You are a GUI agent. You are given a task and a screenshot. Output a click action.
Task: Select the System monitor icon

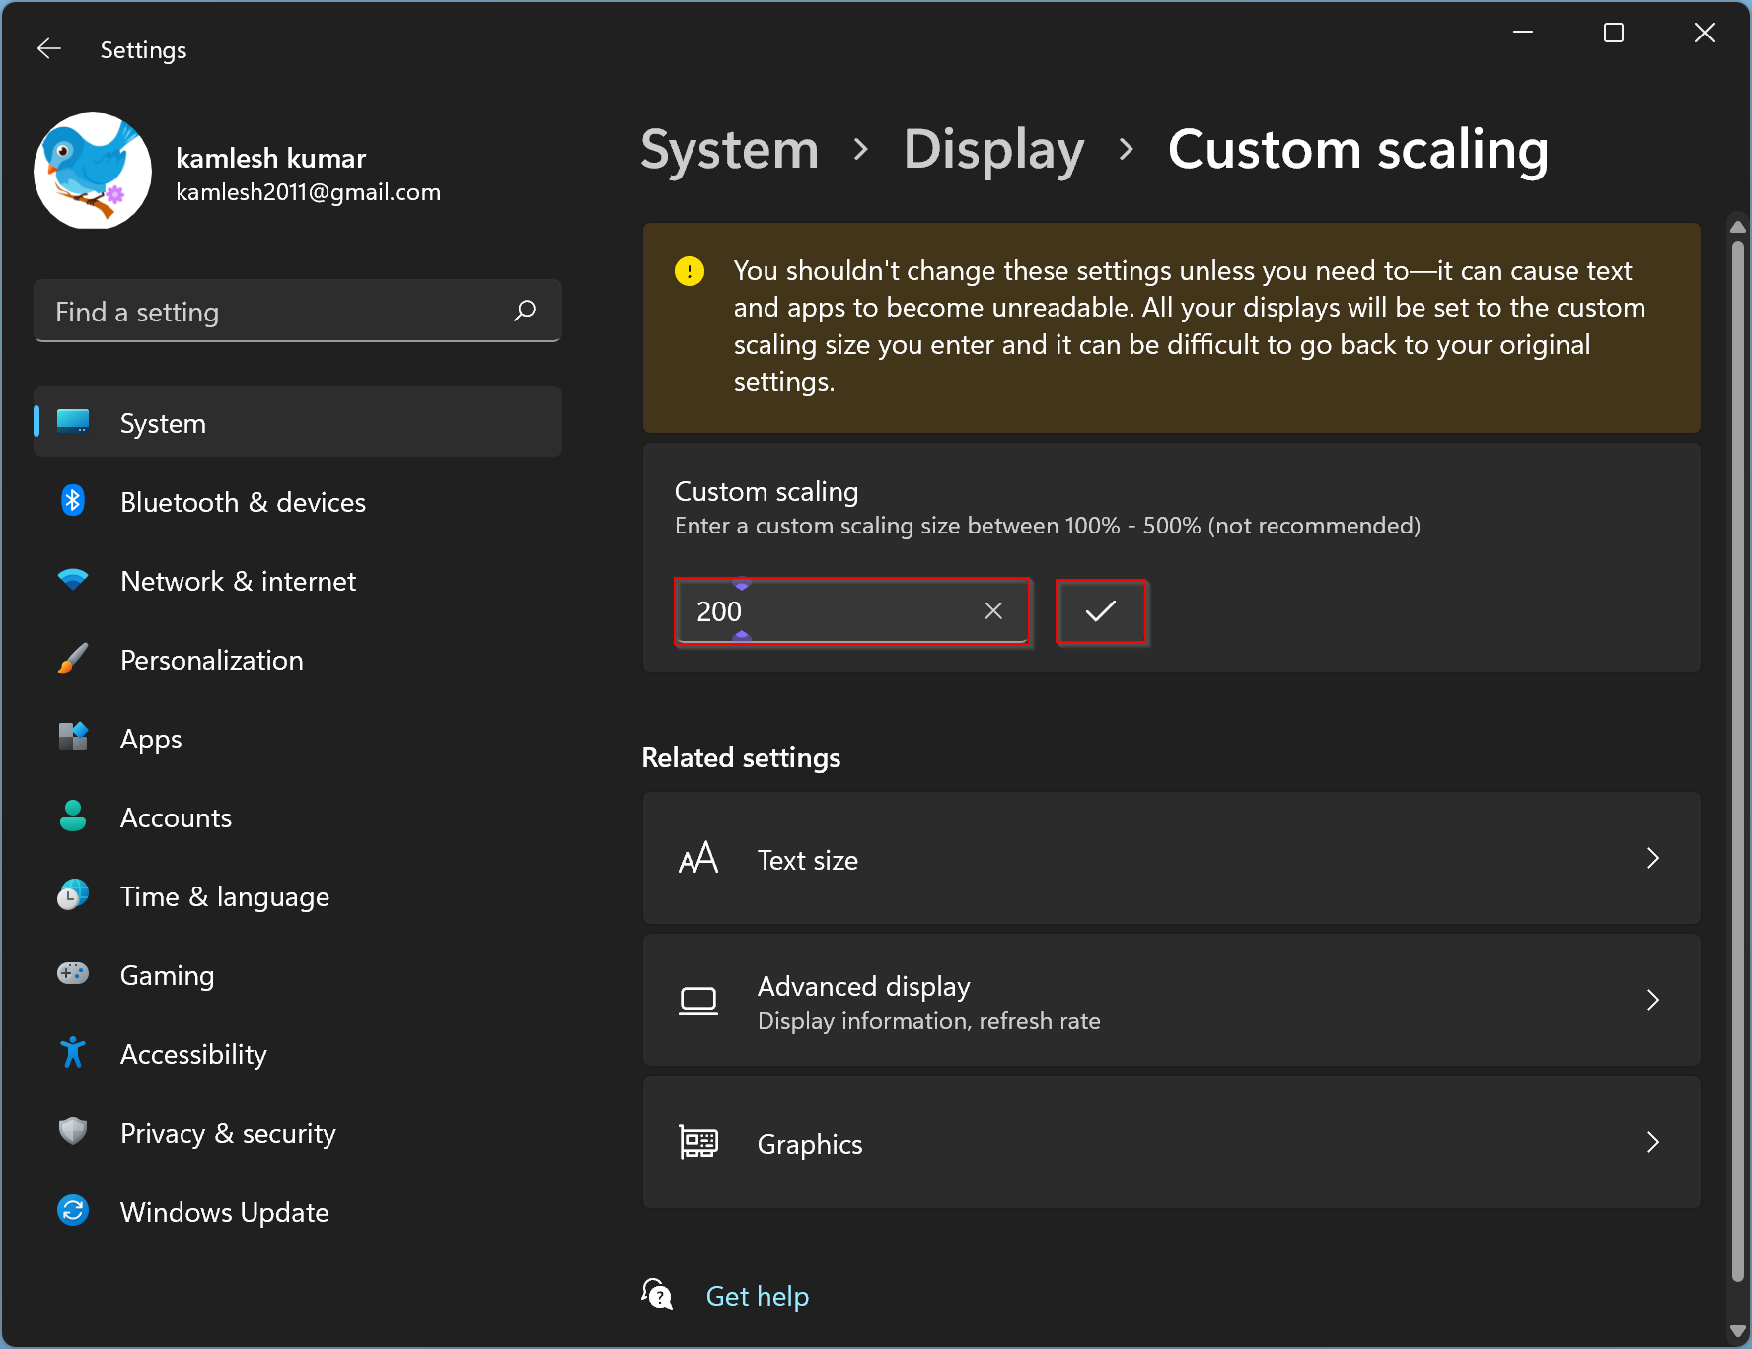(73, 422)
